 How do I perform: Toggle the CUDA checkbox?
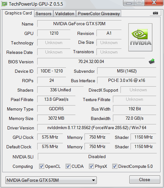[x=68, y=166]
